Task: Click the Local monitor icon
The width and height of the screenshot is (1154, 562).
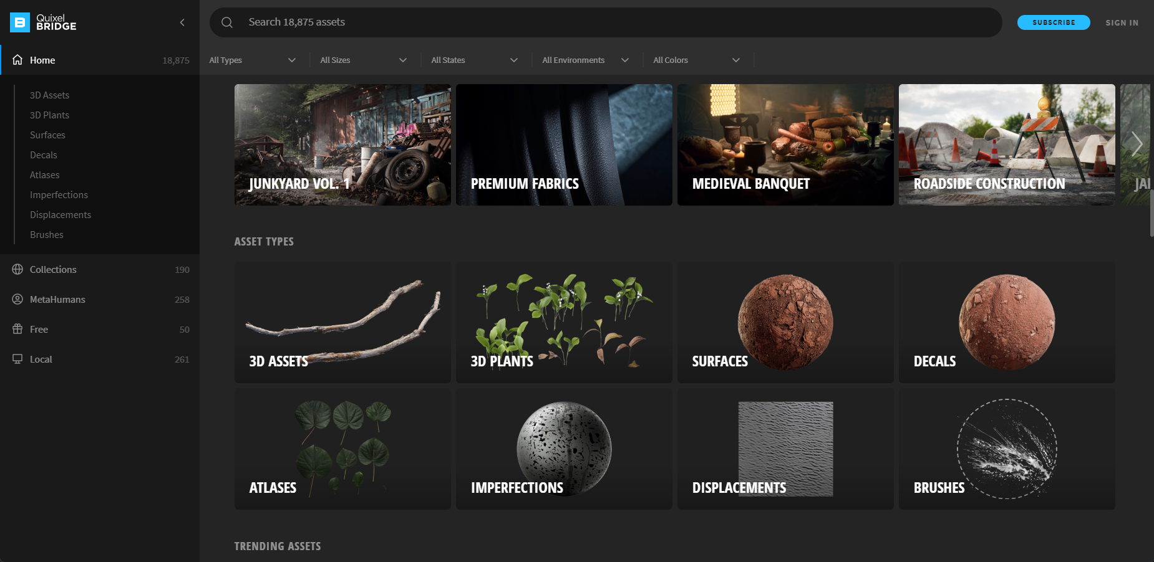Action: click(17, 359)
